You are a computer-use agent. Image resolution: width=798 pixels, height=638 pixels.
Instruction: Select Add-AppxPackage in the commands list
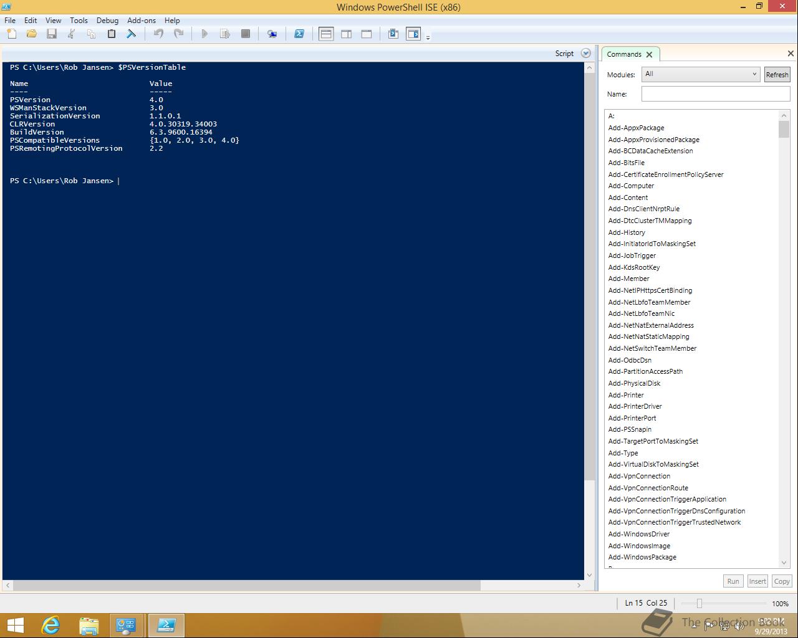click(636, 128)
